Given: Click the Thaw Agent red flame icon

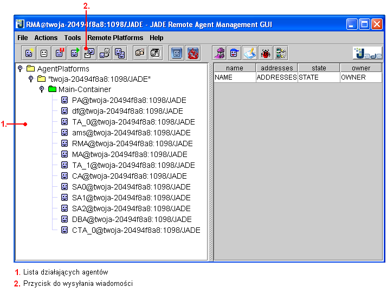Looking at the screenshot, I should coord(193,53).
